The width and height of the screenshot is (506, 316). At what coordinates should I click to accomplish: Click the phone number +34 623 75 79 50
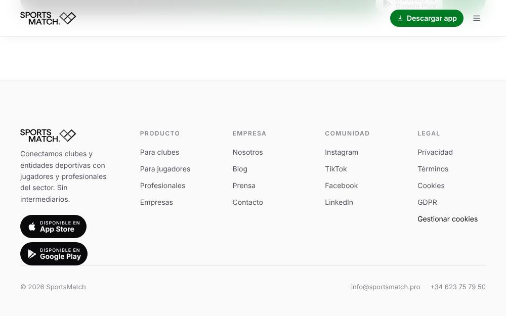tap(458, 287)
